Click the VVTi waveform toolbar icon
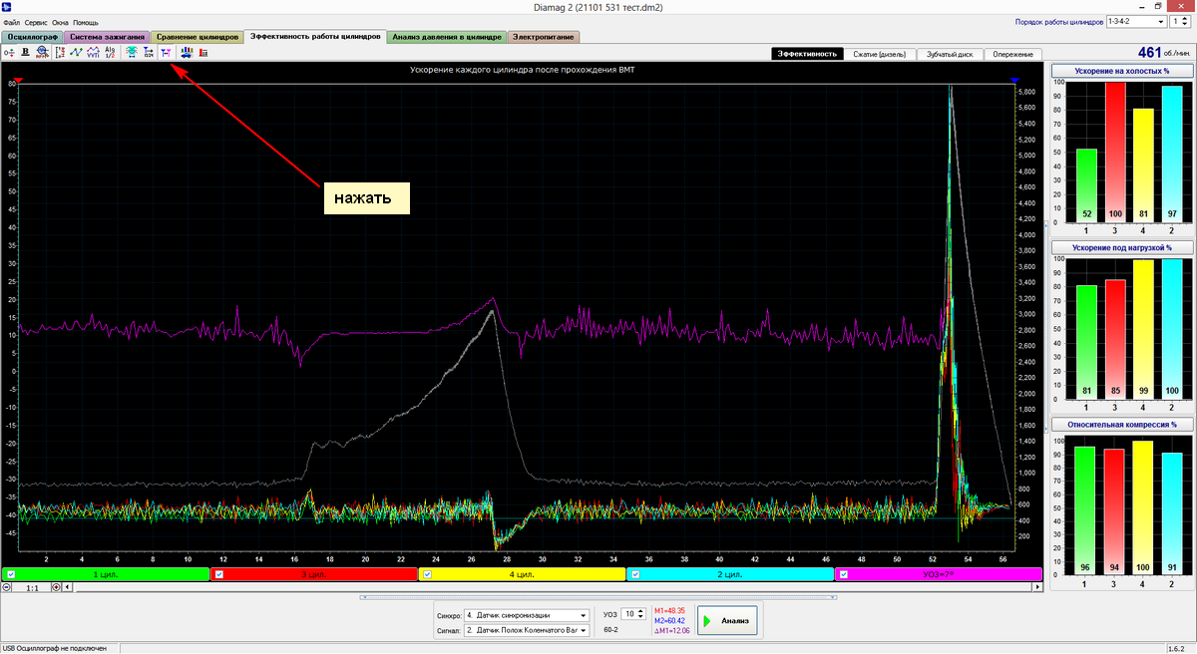Screen dimensions: 1197x654 point(93,52)
